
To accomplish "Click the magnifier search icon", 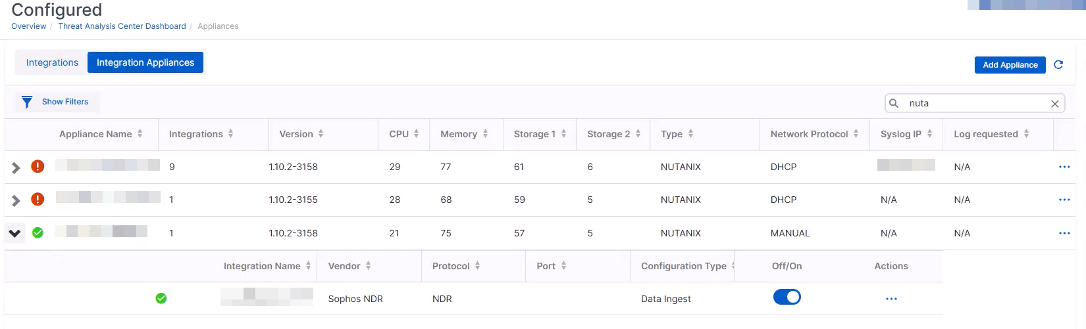I will [894, 103].
